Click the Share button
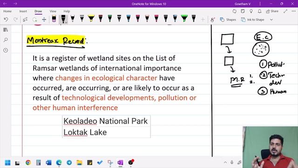The height and width of the screenshot is (168, 298). pyautogui.click(x=272, y=11)
